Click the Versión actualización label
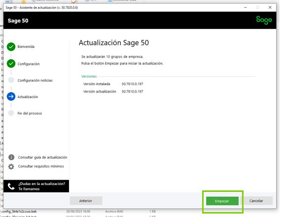281x217 pixels. click(100, 92)
